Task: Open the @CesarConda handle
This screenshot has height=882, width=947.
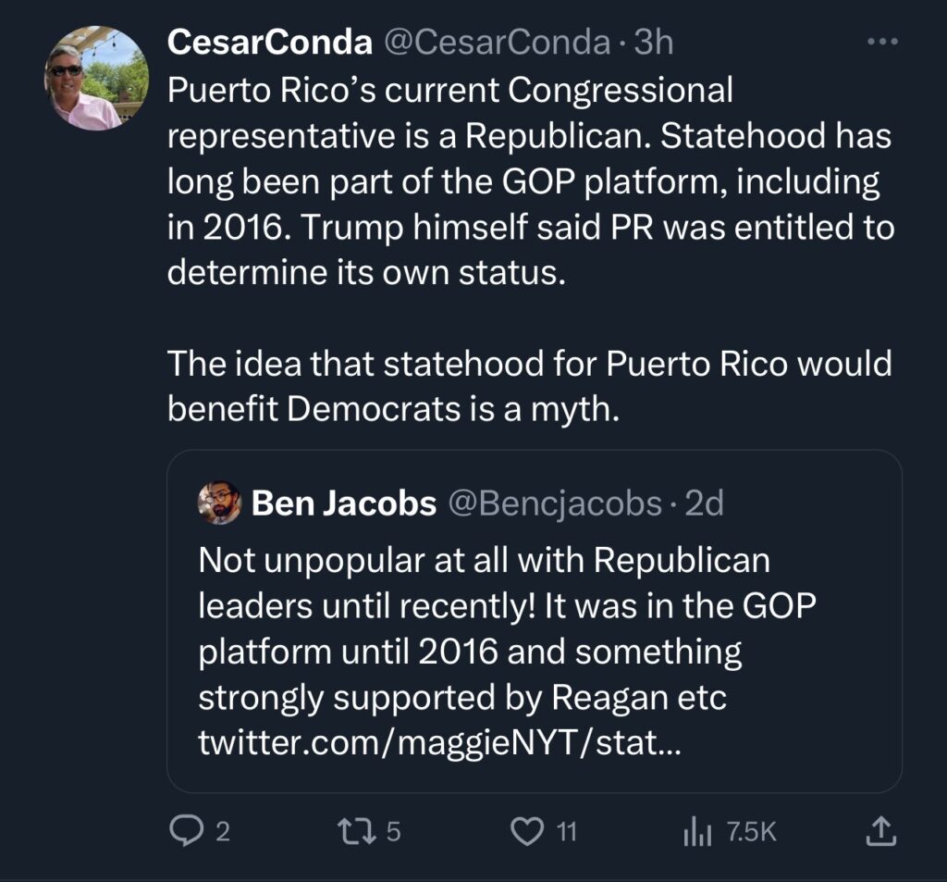Action: tap(497, 43)
